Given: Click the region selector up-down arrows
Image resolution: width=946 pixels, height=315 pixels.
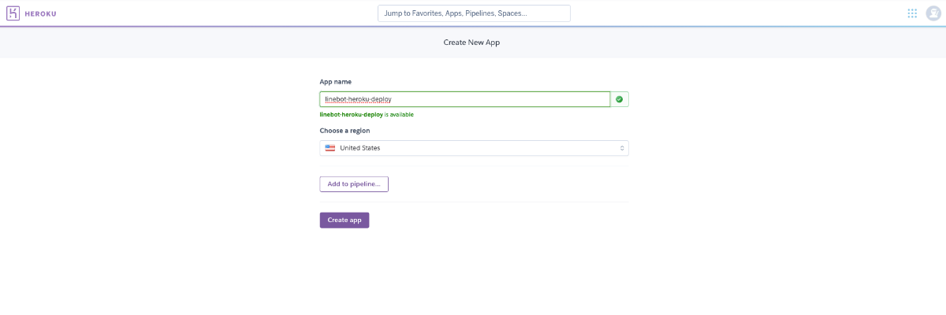Looking at the screenshot, I should pyautogui.click(x=622, y=148).
